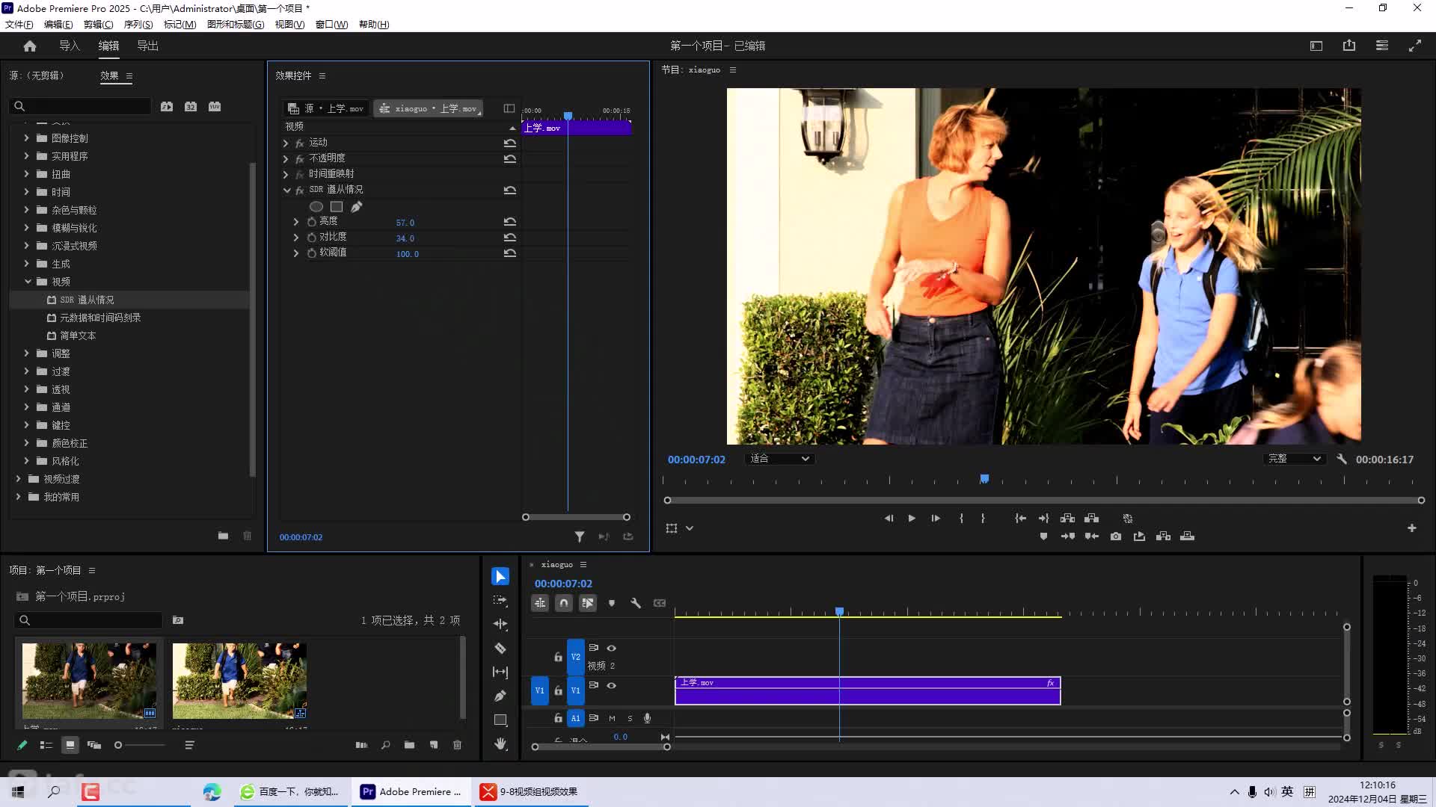
Task: Select the Razor tool
Action: [x=500, y=648]
